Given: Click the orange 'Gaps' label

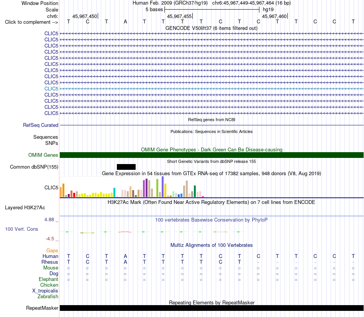Looking at the screenshot, I should coord(52,250).
